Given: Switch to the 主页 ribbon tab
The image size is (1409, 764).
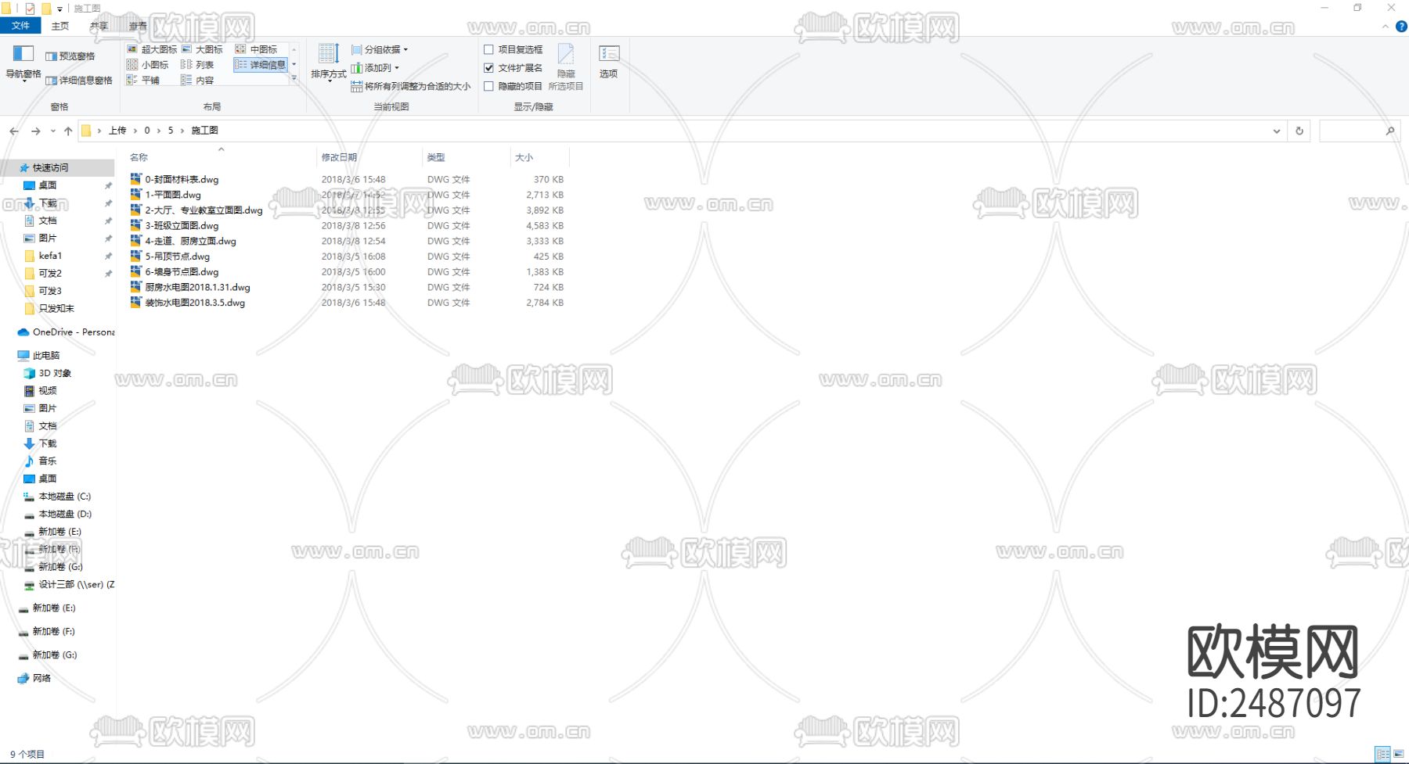Looking at the screenshot, I should pos(60,26).
